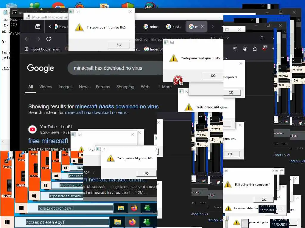Close the active 'mi' browser tab
This screenshot has width=305, height=228.
click(x=202, y=26)
